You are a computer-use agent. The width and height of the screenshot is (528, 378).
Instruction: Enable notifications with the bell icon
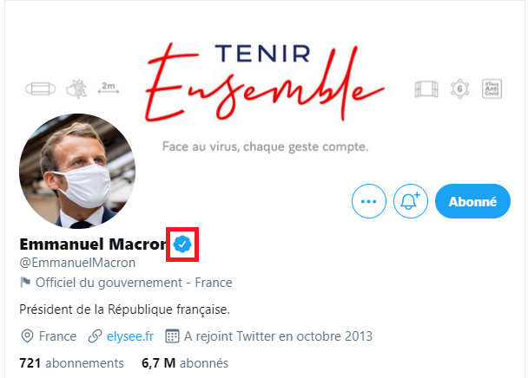411,201
